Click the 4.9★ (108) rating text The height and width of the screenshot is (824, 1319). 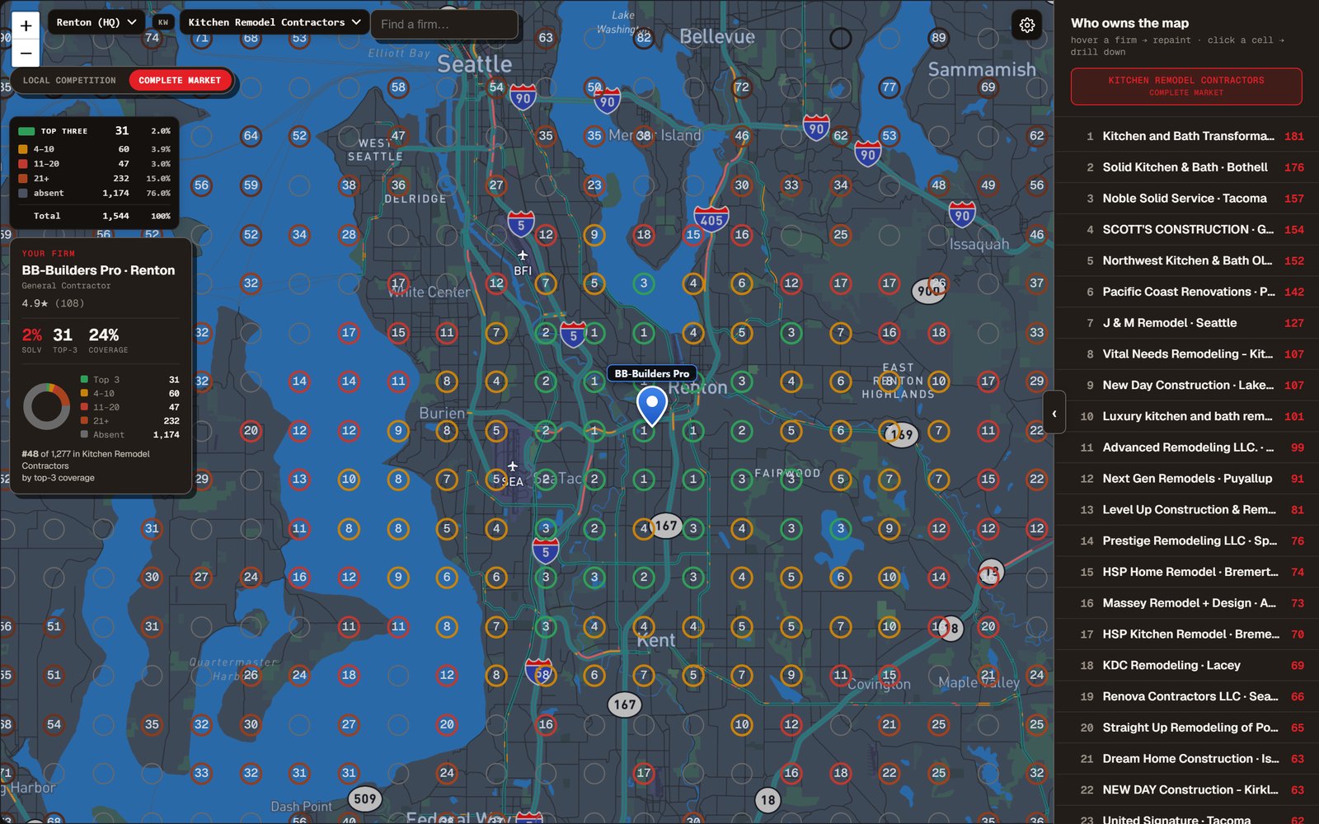53,303
